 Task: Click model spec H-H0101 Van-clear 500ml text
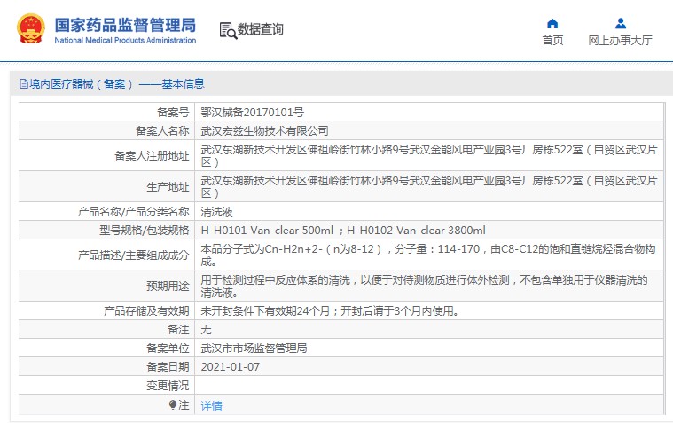click(x=267, y=231)
